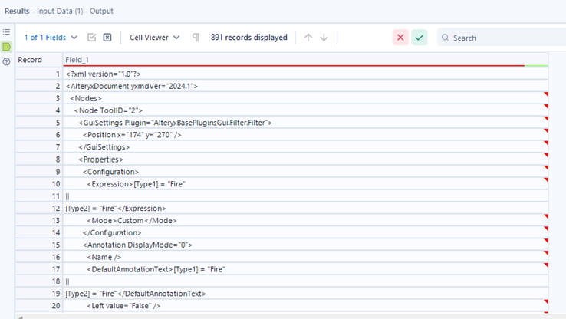Select cell with xml version="1.0"

[x=305, y=74]
